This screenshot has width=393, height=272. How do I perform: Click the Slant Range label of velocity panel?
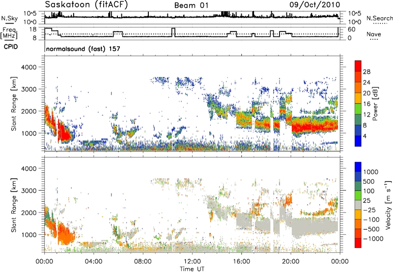[14, 205]
